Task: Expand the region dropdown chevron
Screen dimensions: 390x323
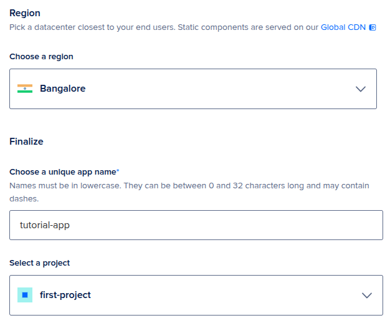Action: pos(360,89)
